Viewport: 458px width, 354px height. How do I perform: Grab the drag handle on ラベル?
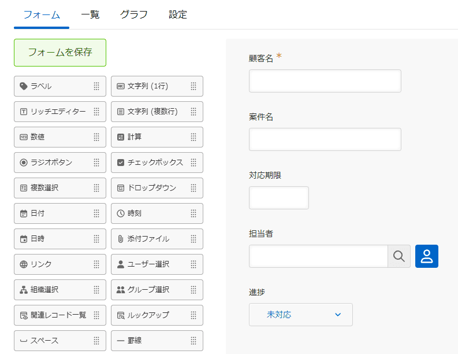tap(96, 86)
